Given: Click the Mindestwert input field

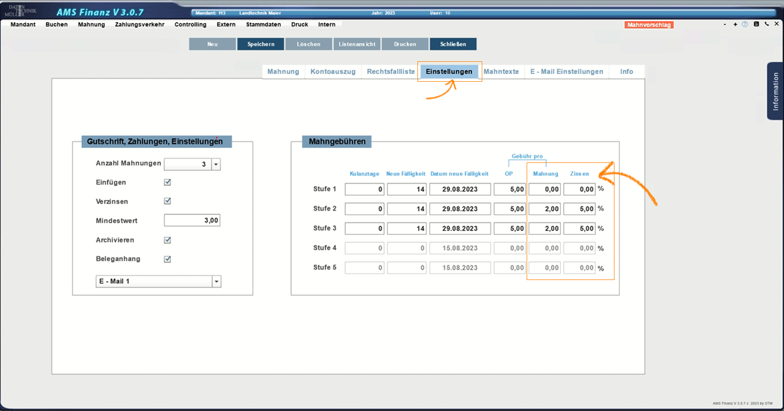Looking at the screenshot, I should pyautogui.click(x=192, y=220).
